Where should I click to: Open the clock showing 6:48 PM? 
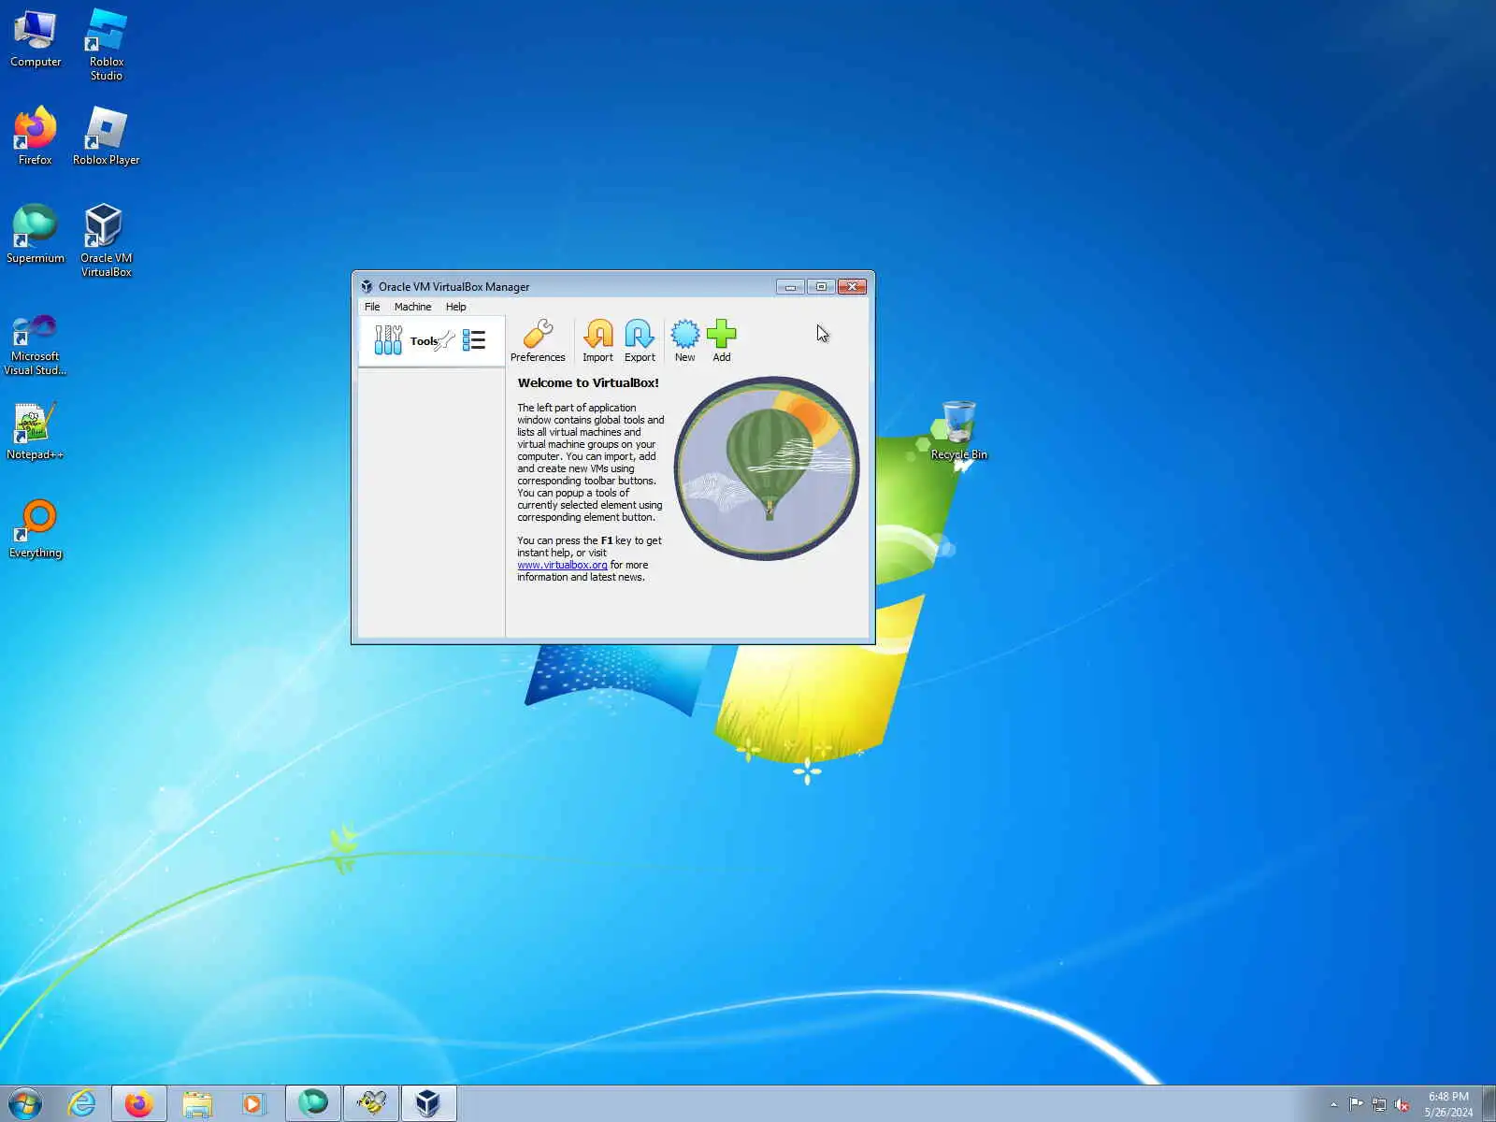[x=1448, y=1104]
